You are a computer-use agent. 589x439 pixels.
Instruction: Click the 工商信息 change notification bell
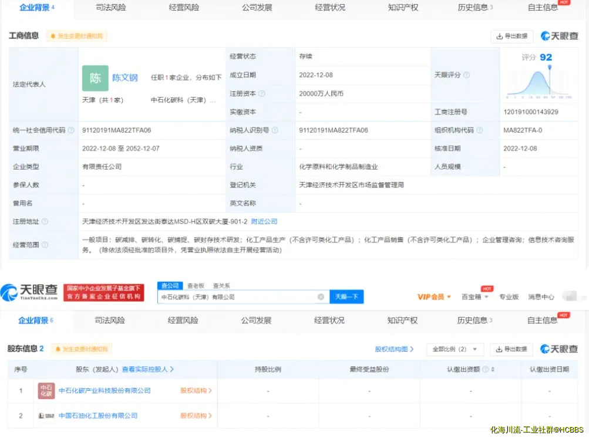77,36
